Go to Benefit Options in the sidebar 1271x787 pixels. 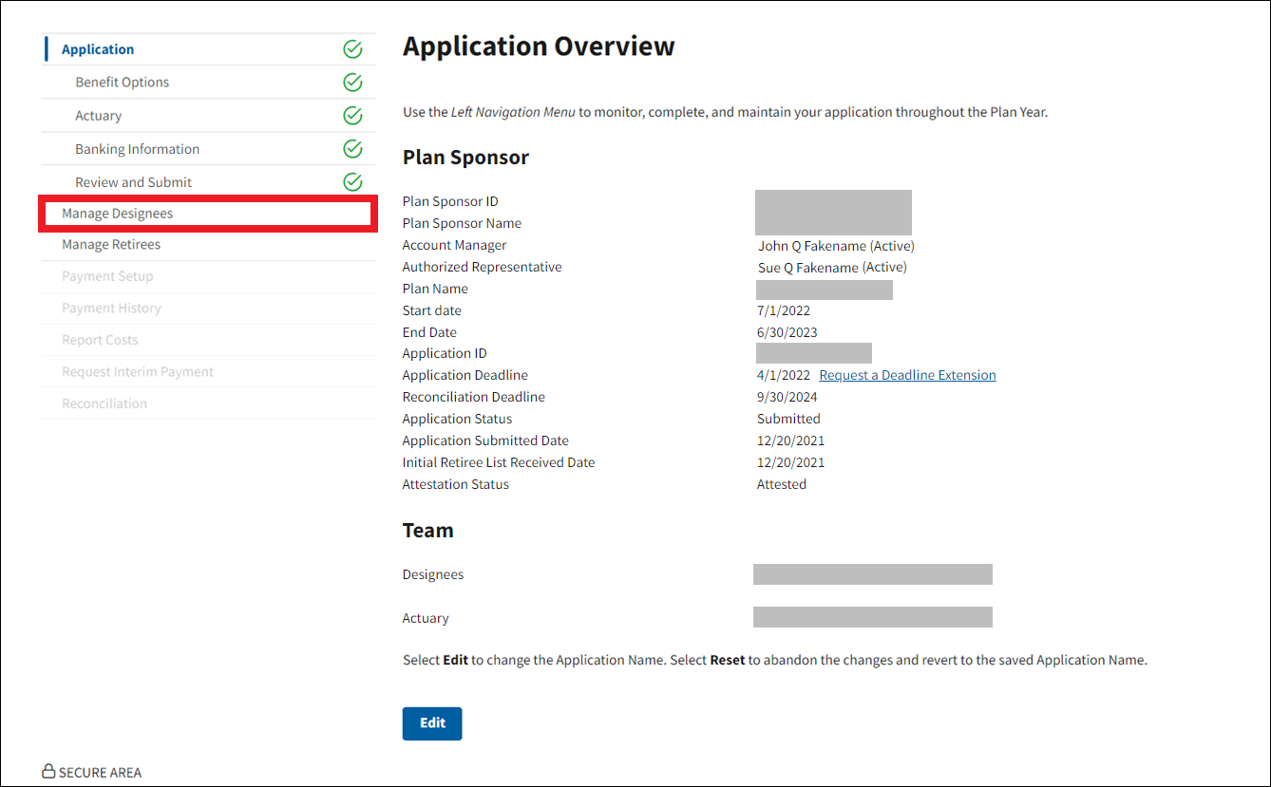(123, 83)
